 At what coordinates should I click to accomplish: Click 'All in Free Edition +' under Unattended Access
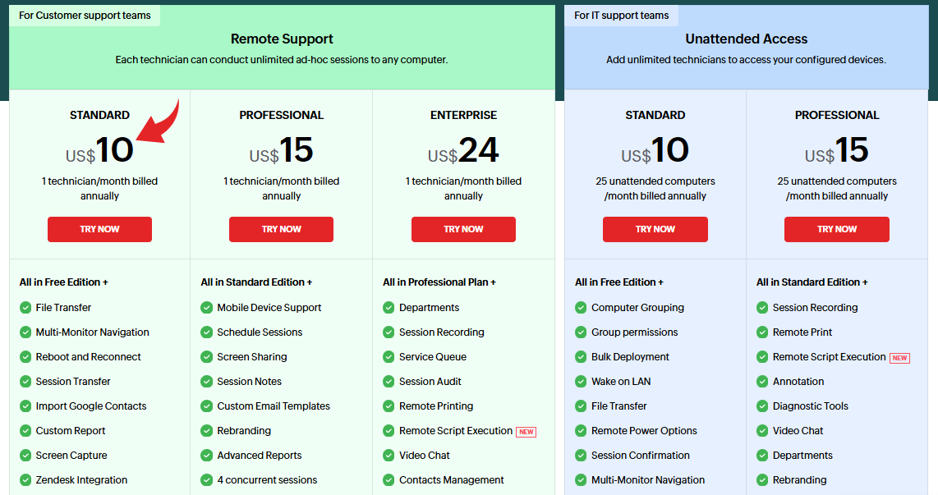point(619,282)
